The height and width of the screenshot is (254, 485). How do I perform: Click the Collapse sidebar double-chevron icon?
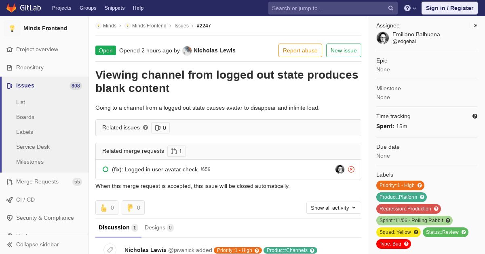(x=10, y=245)
